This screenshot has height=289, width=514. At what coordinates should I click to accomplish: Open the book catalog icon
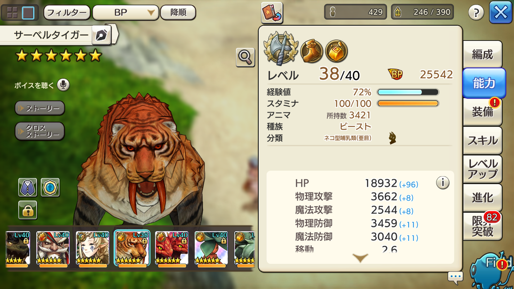tap(272, 13)
